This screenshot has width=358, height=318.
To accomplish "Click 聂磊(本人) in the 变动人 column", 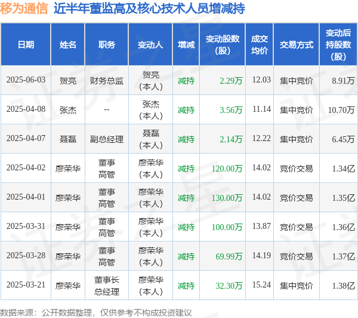I will click(x=151, y=139).
